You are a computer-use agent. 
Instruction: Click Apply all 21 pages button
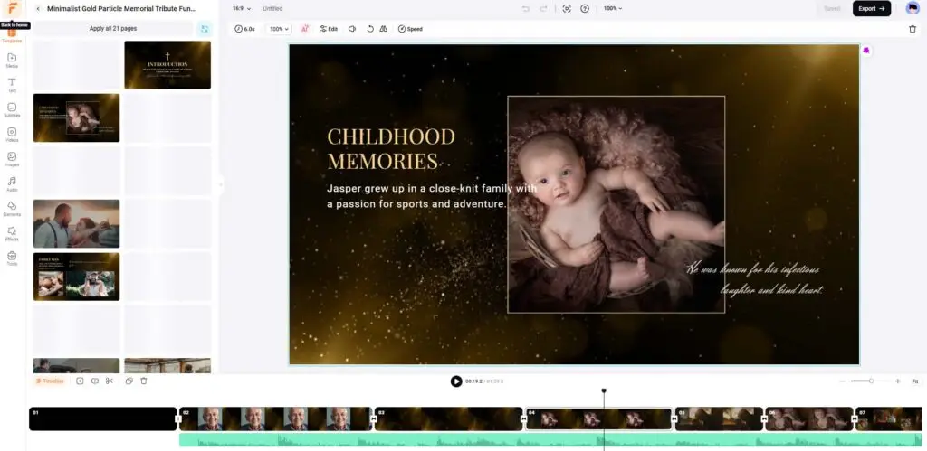[112, 29]
